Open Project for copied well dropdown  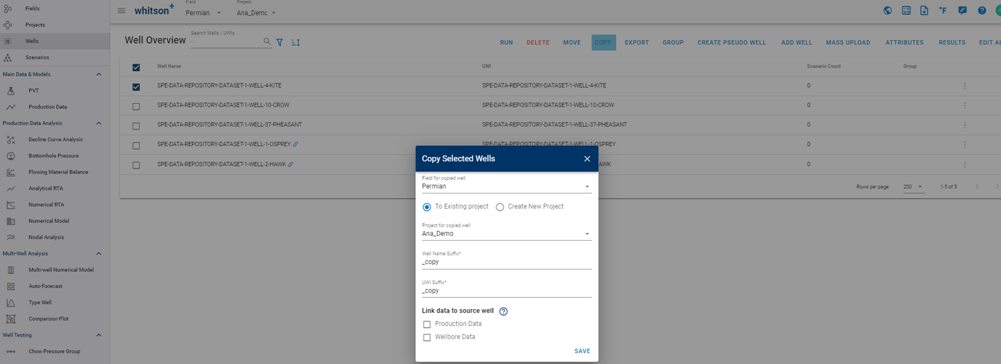click(506, 234)
